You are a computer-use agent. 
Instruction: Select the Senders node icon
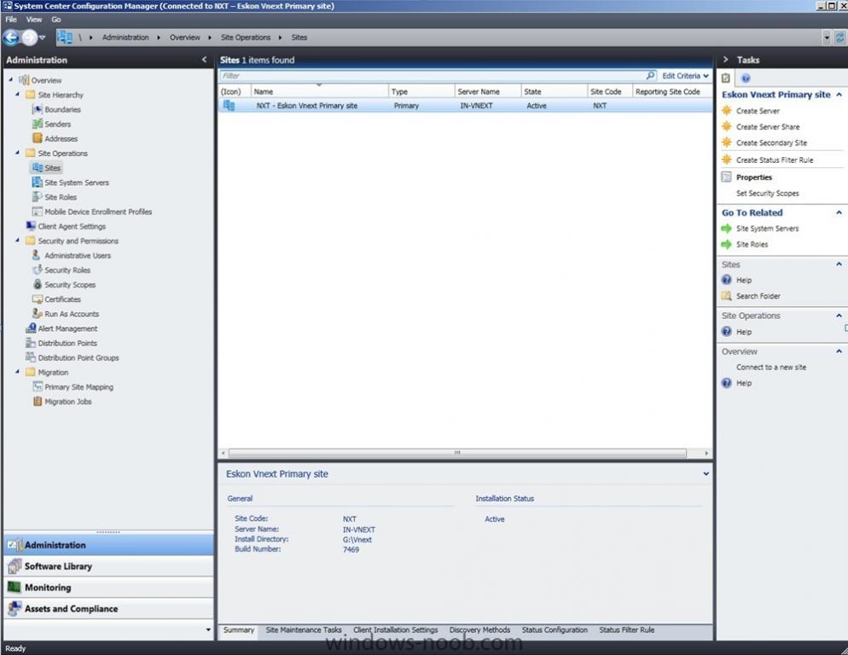38,124
